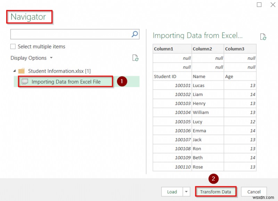Click the search magnifying glass icon
Viewport: 278px width, 201px height.
click(x=134, y=34)
